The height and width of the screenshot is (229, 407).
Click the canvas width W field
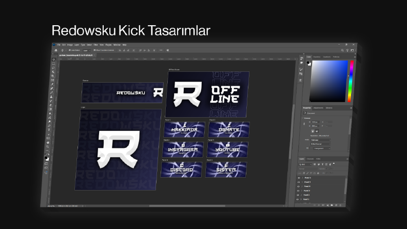(x=316, y=122)
